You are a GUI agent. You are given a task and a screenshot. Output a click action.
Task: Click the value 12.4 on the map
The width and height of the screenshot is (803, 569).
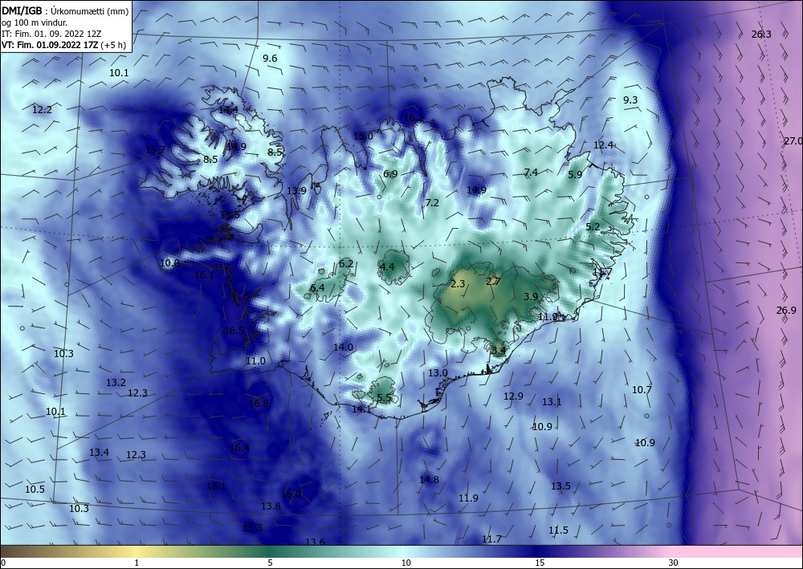point(603,144)
